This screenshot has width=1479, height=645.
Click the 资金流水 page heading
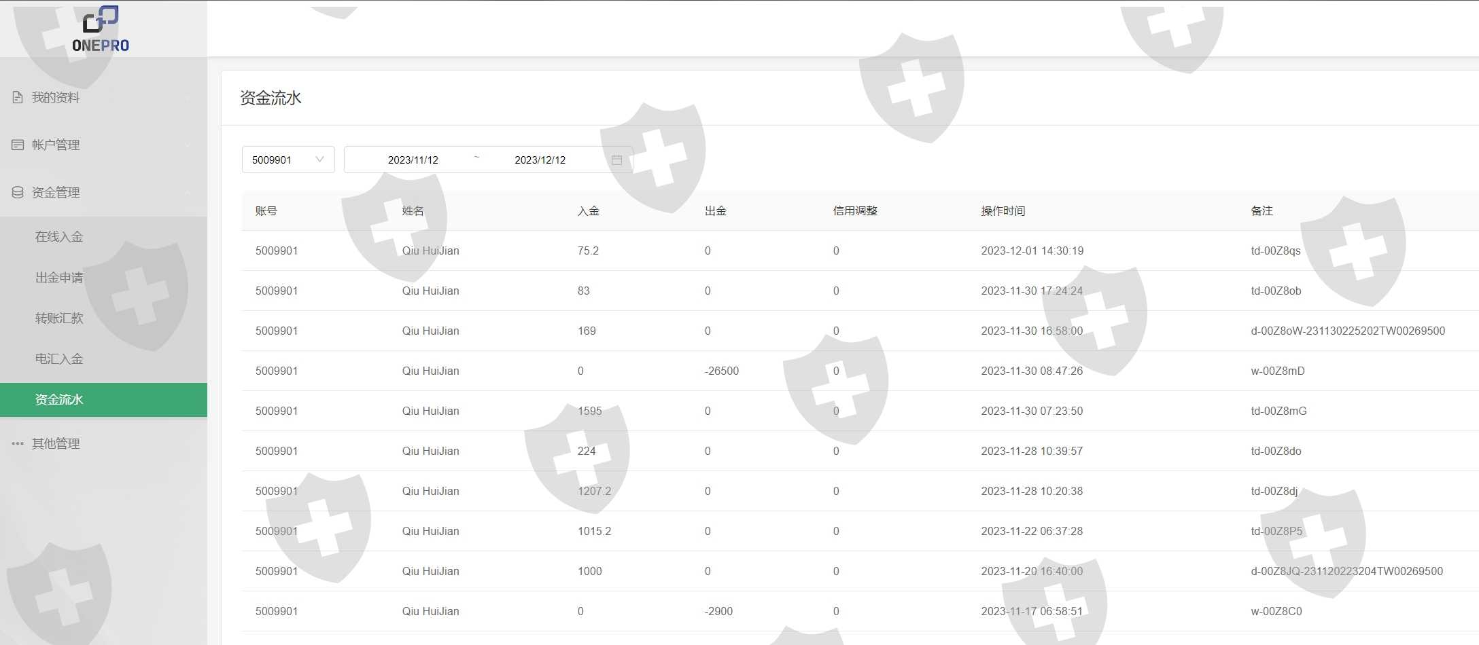pos(271,98)
